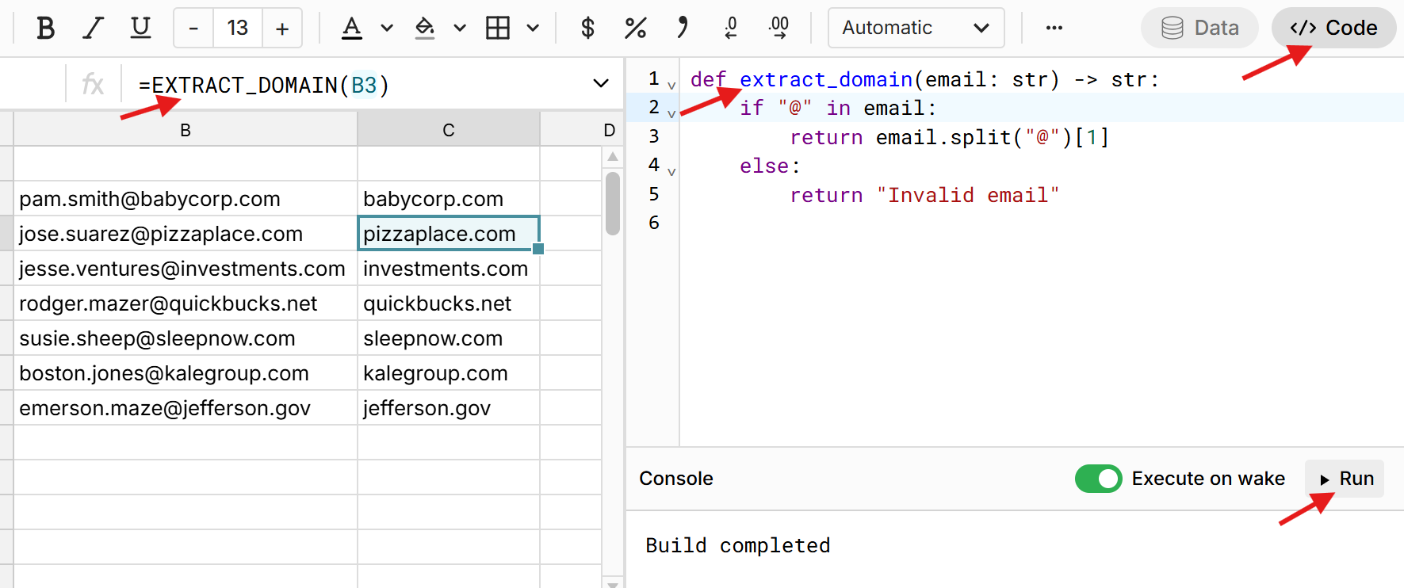The height and width of the screenshot is (588, 1404).
Task: Increase font size with plus button
Action: click(282, 29)
